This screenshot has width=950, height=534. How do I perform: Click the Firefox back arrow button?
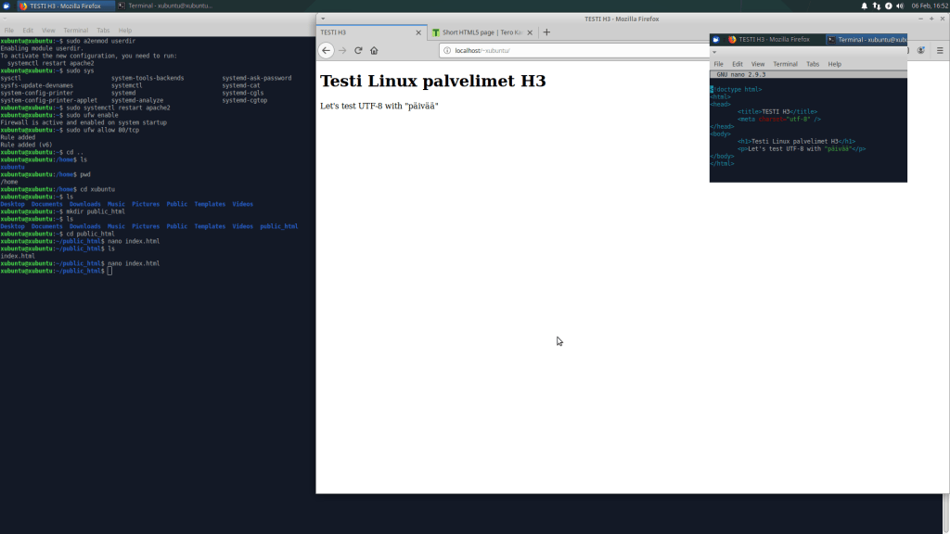point(326,50)
